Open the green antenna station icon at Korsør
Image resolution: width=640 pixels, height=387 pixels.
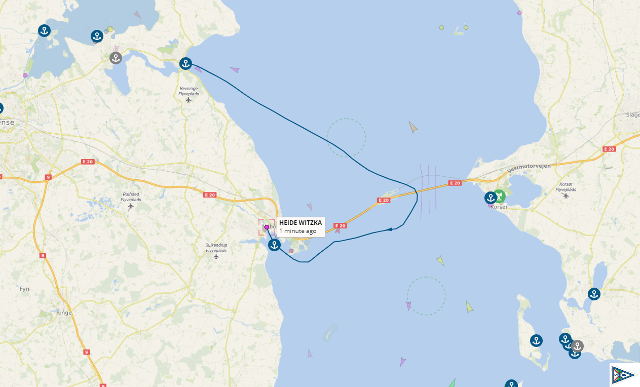coord(499,196)
